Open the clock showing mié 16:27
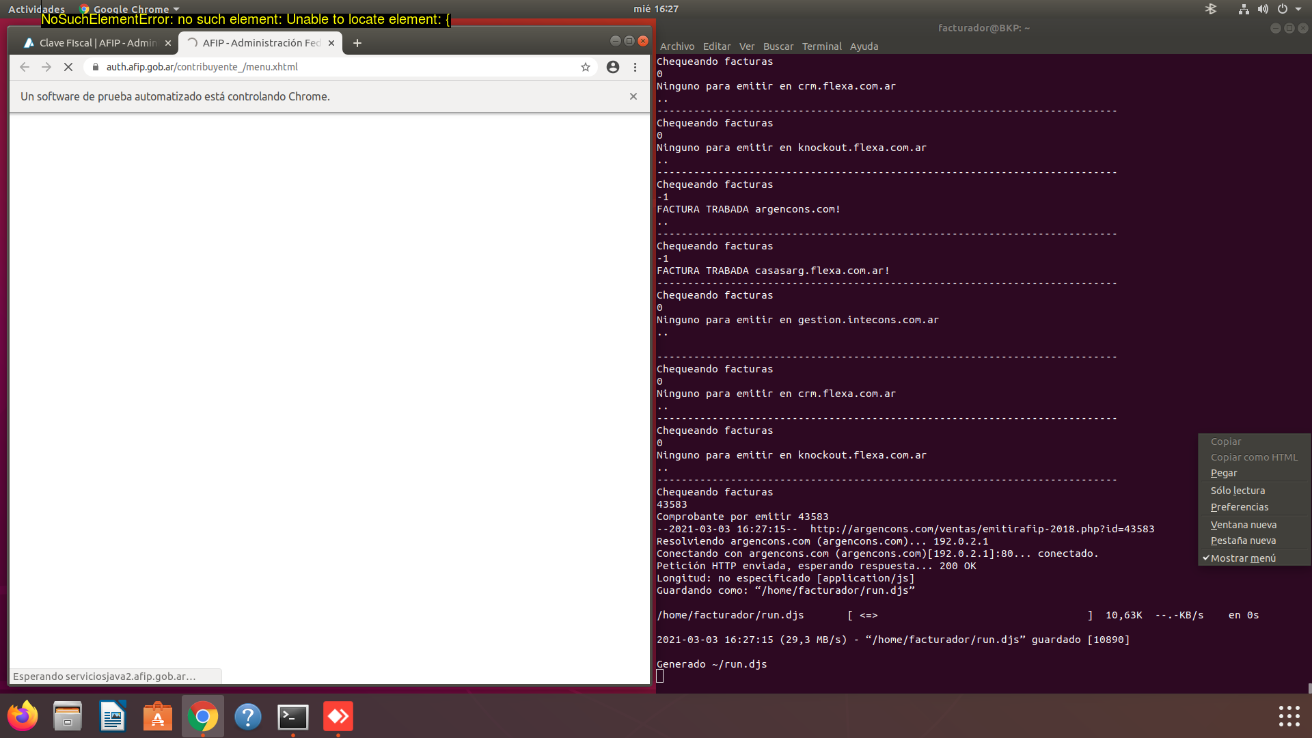 point(656,9)
